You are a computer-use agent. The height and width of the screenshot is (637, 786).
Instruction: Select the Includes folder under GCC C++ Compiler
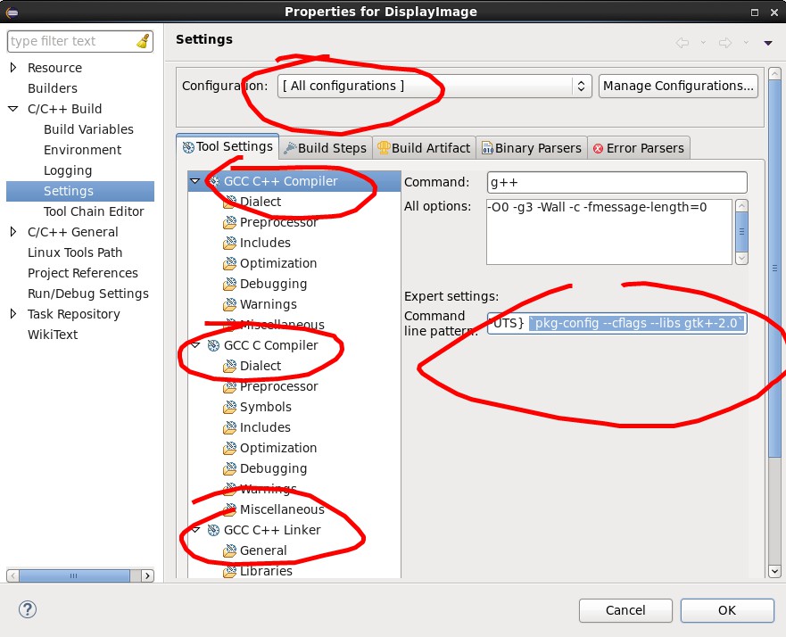tap(264, 243)
